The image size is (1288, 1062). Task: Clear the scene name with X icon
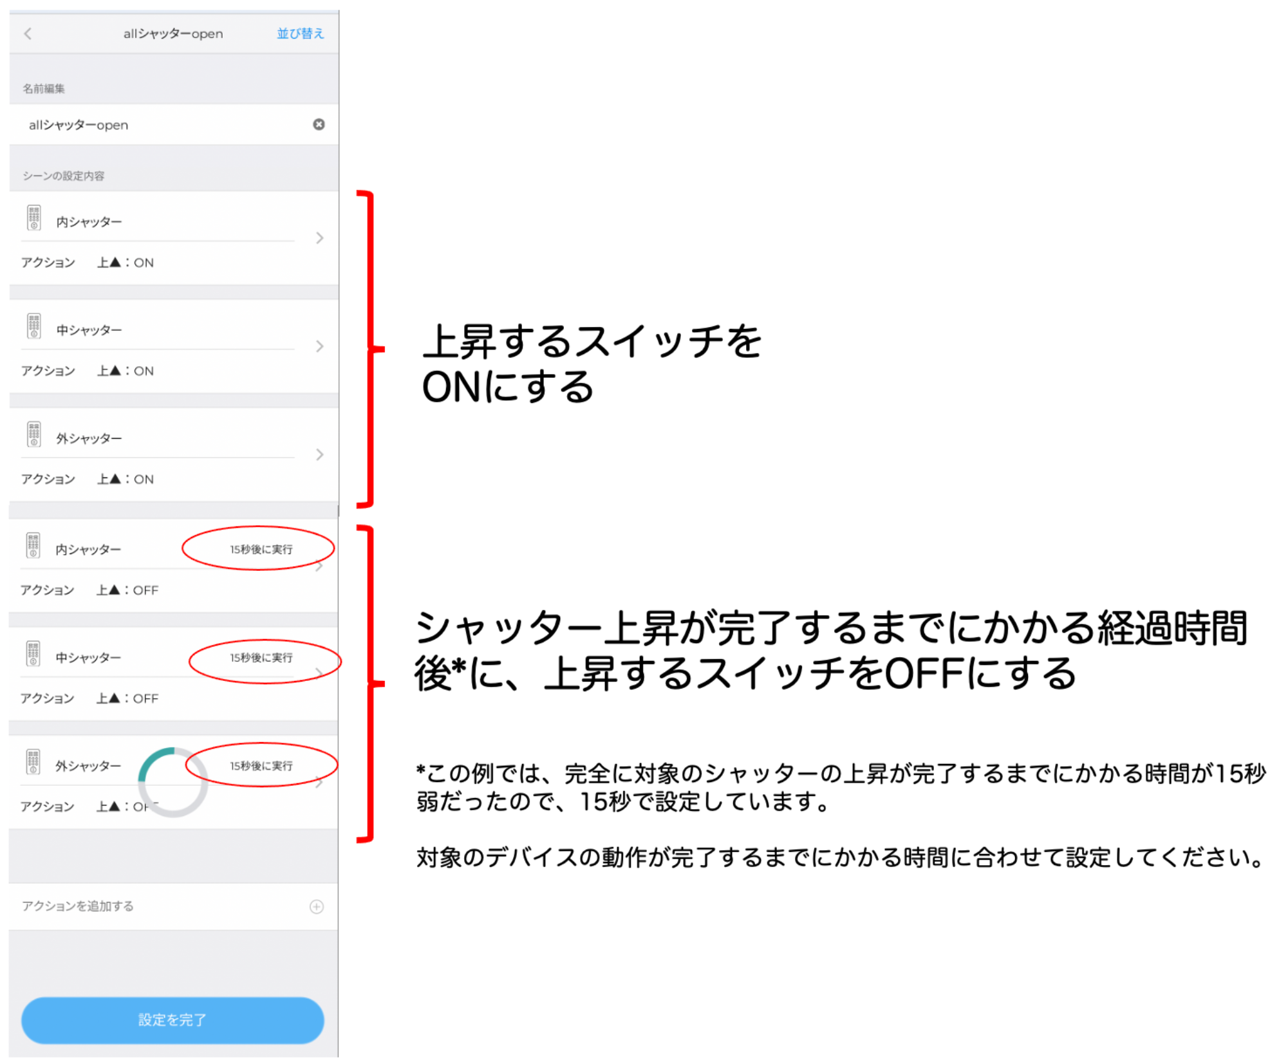click(x=319, y=124)
